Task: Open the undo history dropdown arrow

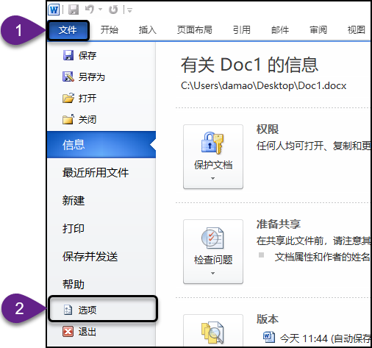Action: pos(100,10)
